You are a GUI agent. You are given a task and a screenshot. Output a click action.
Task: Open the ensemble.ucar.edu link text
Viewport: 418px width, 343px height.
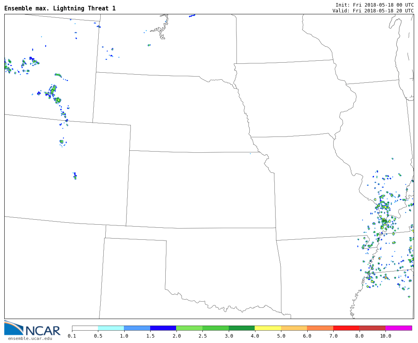30,338
